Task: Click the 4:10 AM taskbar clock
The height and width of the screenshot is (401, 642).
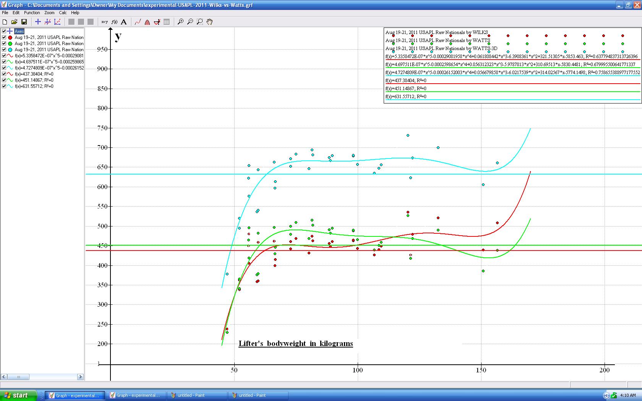Action: click(628, 395)
